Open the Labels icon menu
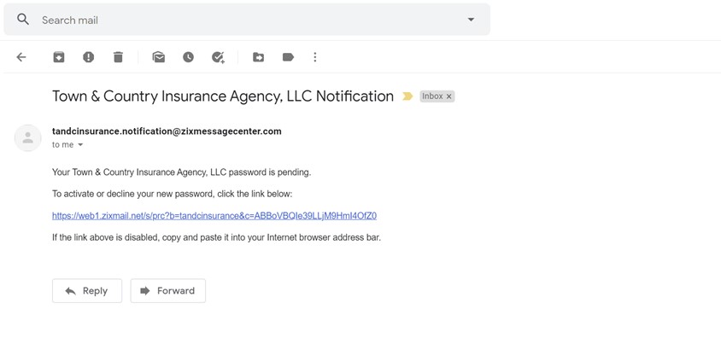721x338 pixels. 288,57
